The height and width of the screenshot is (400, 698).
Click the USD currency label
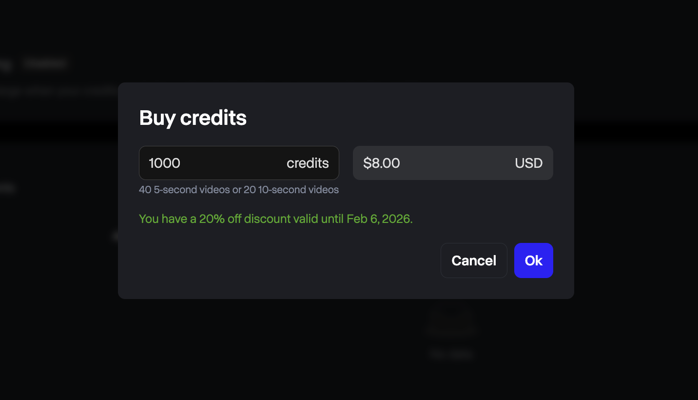(x=528, y=163)
